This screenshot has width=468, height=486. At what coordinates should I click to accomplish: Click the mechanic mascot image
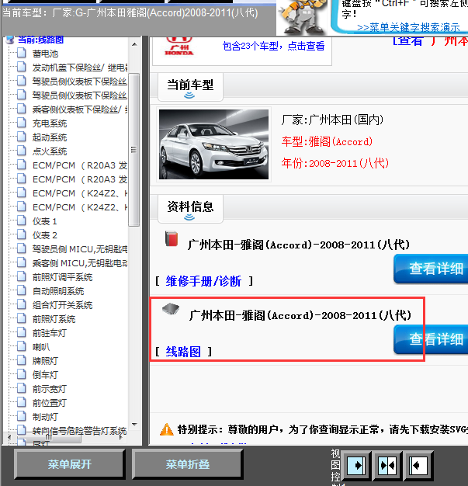tap(302, 17)
